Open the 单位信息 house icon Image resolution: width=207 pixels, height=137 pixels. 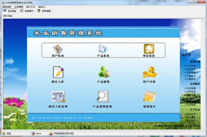149,49
